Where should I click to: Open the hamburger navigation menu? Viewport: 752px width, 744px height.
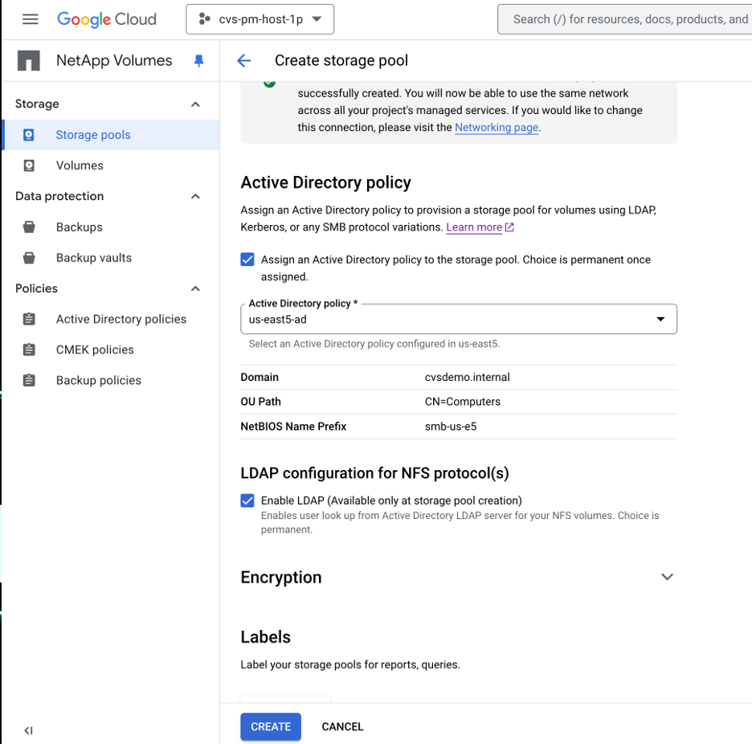click(30, 19)
